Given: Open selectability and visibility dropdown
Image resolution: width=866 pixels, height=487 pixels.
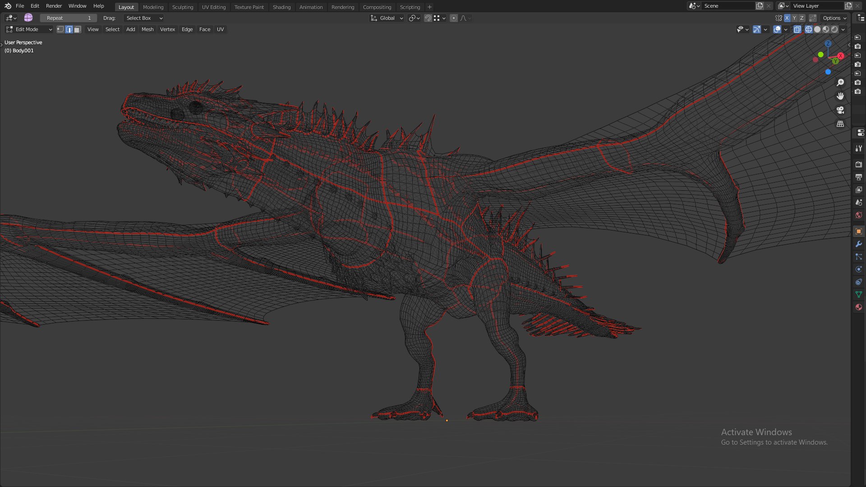Looking at the screenshot, I should 742,29.
